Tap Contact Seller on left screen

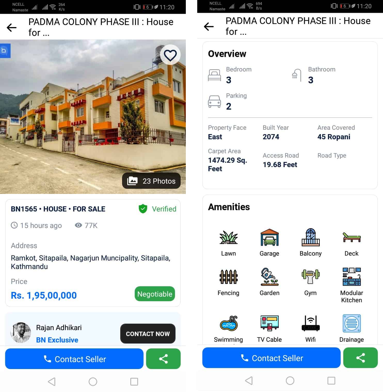pos(74,359)
